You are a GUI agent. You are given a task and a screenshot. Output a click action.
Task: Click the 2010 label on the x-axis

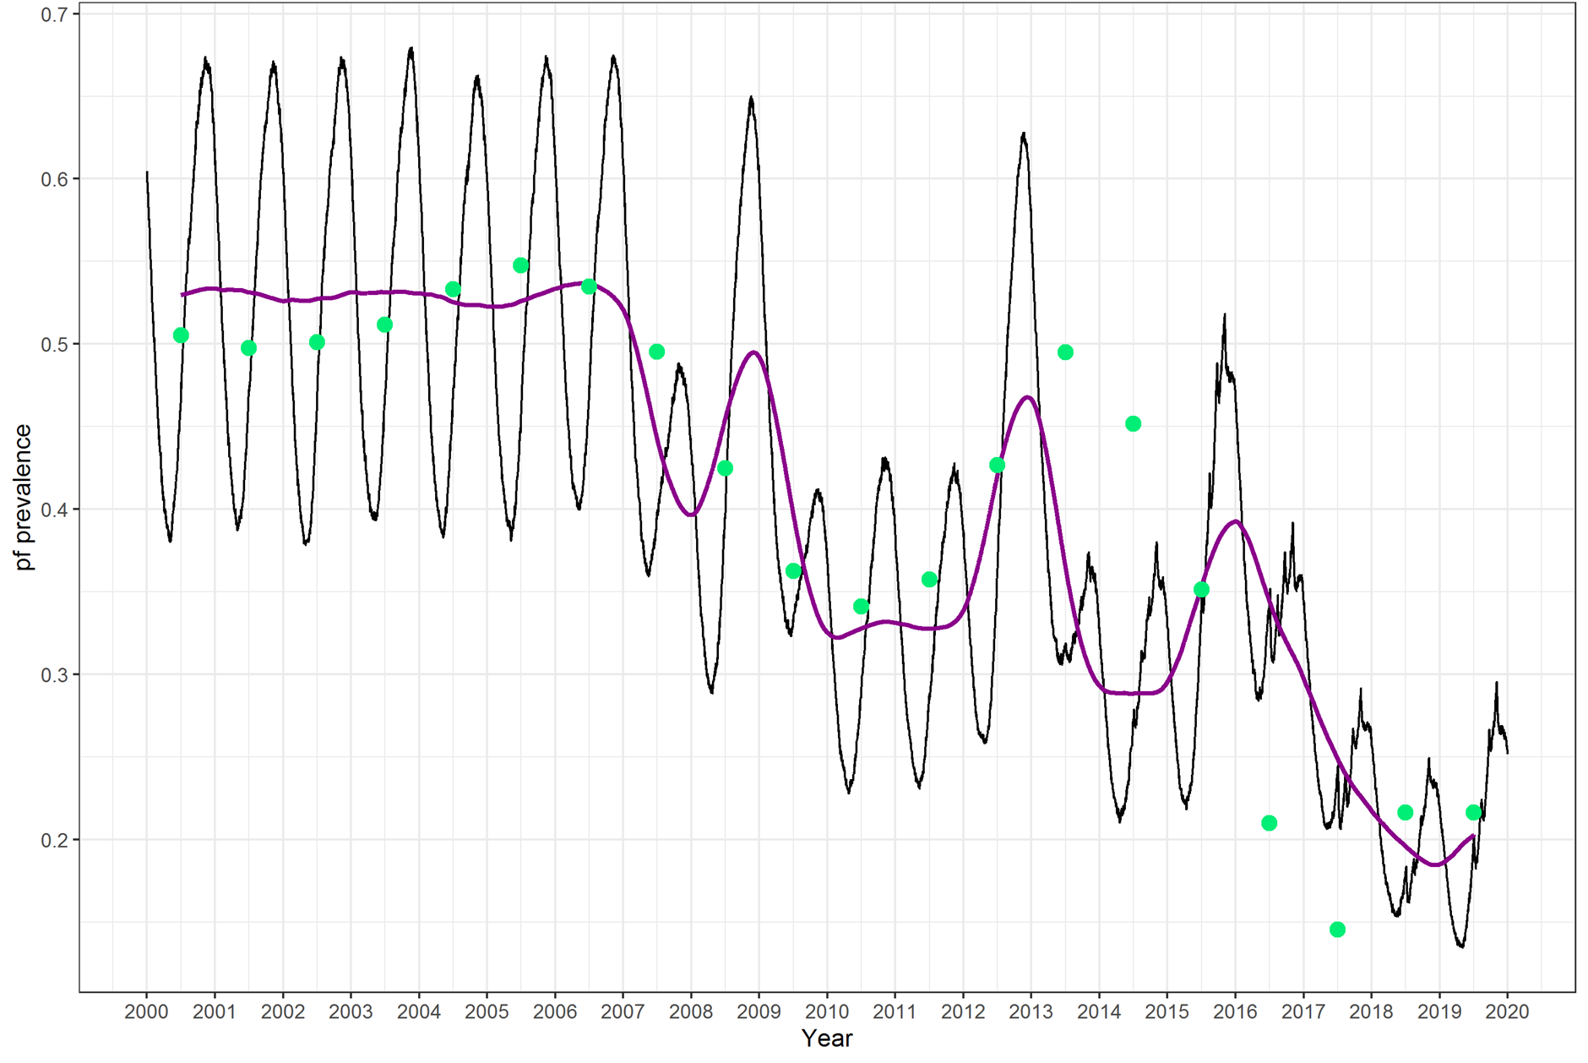coord(826,1012)
